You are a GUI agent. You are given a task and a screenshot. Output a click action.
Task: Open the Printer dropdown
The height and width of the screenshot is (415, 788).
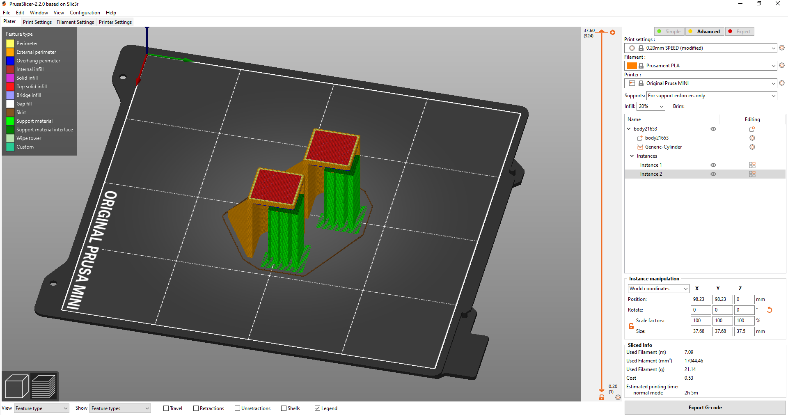pos(701,83)
